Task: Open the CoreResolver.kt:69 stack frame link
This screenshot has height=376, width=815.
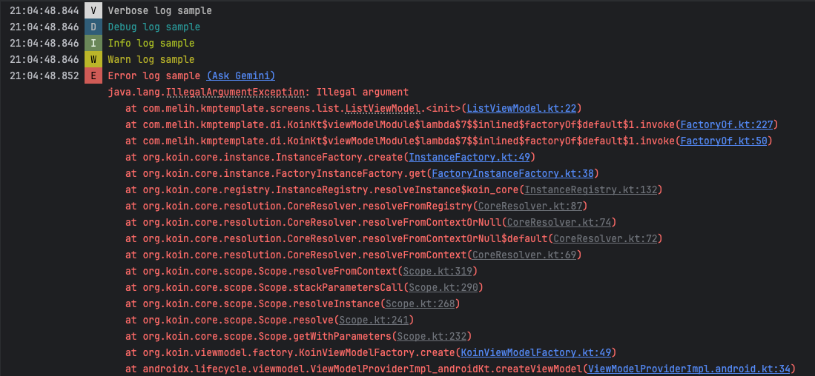Action: click(x=524, y=255)
